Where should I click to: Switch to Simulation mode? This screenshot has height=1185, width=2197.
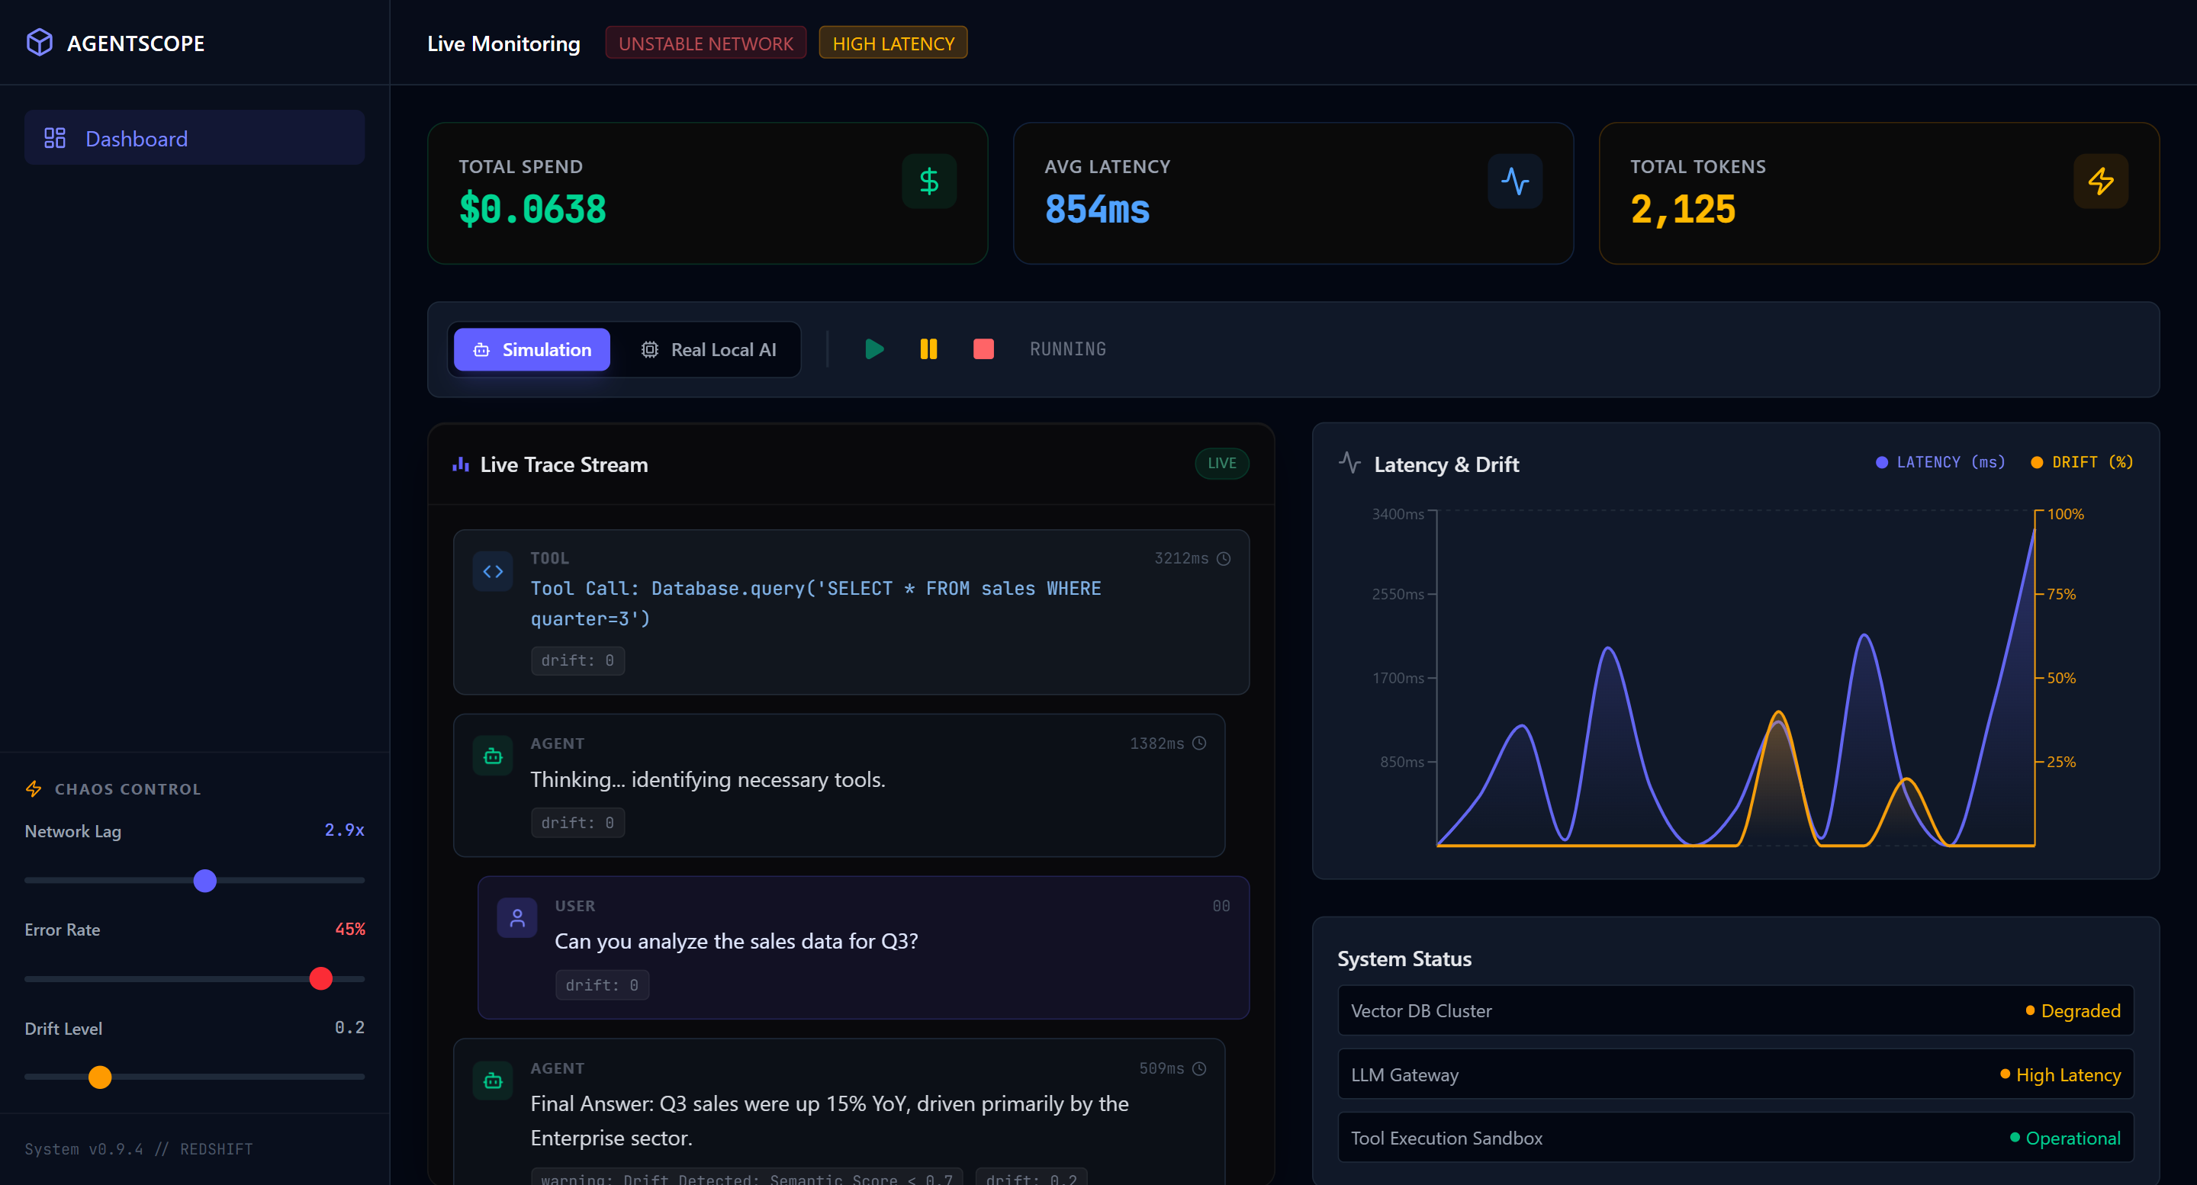pos(532,349)
